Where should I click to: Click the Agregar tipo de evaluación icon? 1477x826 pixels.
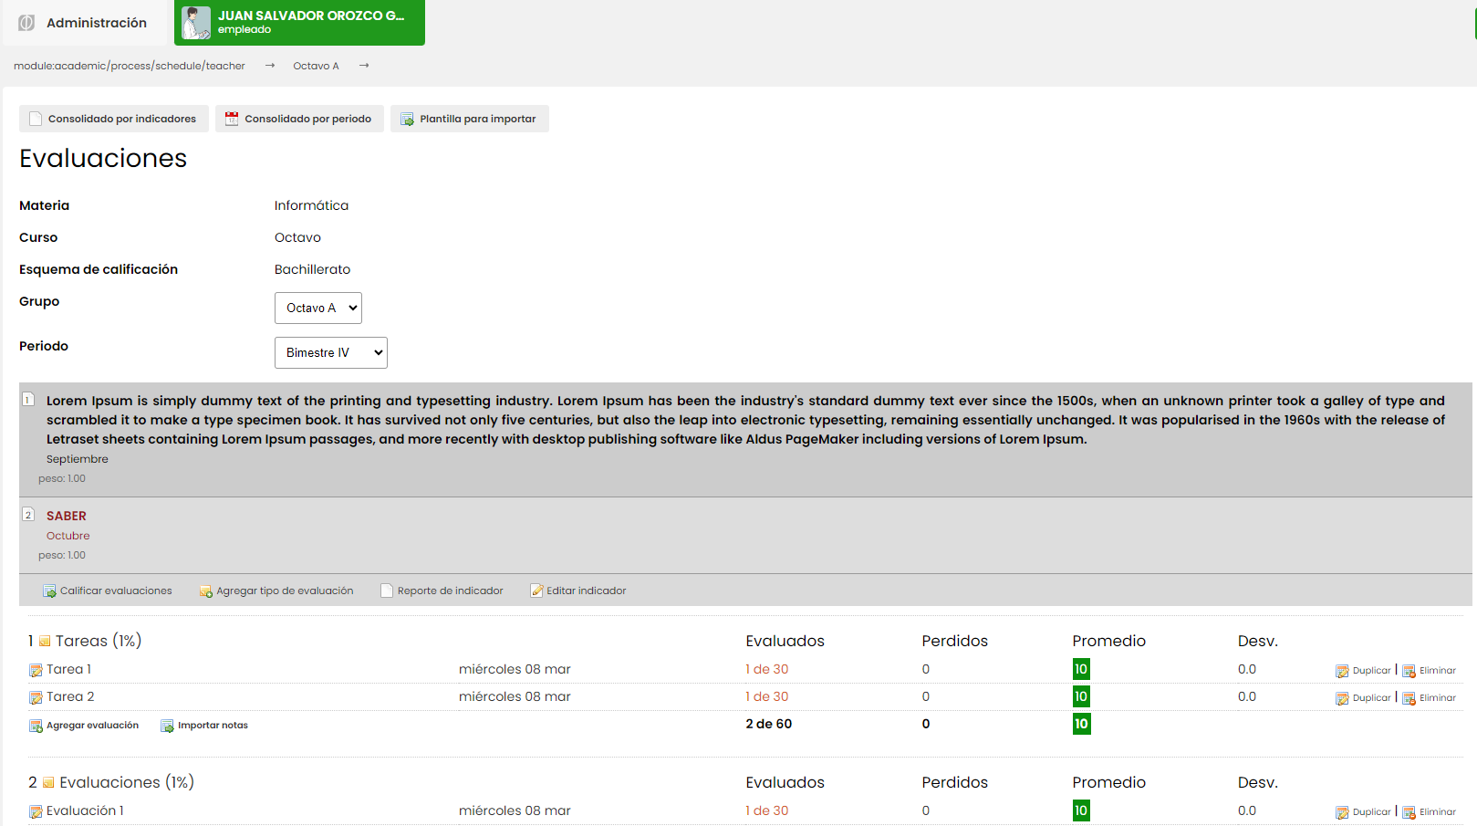pyautogui.click(x=206, y=591)
